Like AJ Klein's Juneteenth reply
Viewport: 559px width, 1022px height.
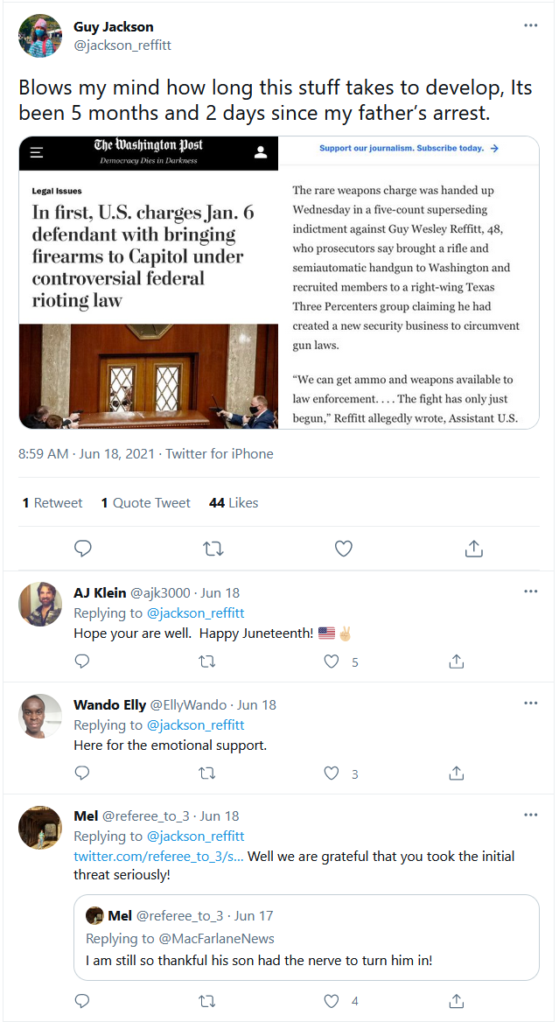[x=332, y=661]
